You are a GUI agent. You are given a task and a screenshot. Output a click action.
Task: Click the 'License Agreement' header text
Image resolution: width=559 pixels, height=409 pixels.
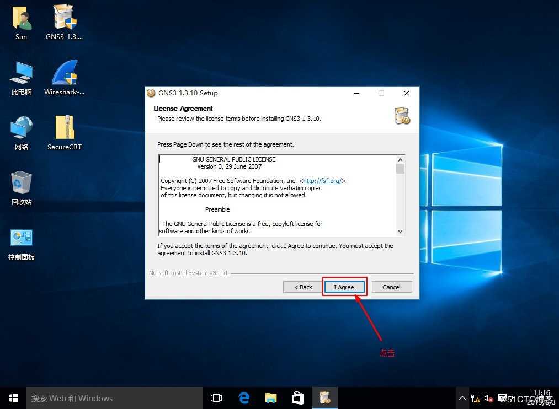tap(183, 109)
